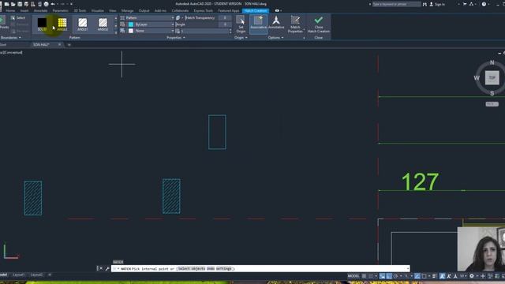
Task: Close the command line window
Action: click(x=101, y=268)
